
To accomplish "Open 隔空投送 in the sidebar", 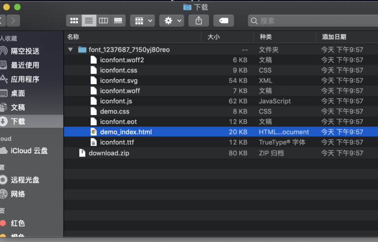I will tap(25, 51).
